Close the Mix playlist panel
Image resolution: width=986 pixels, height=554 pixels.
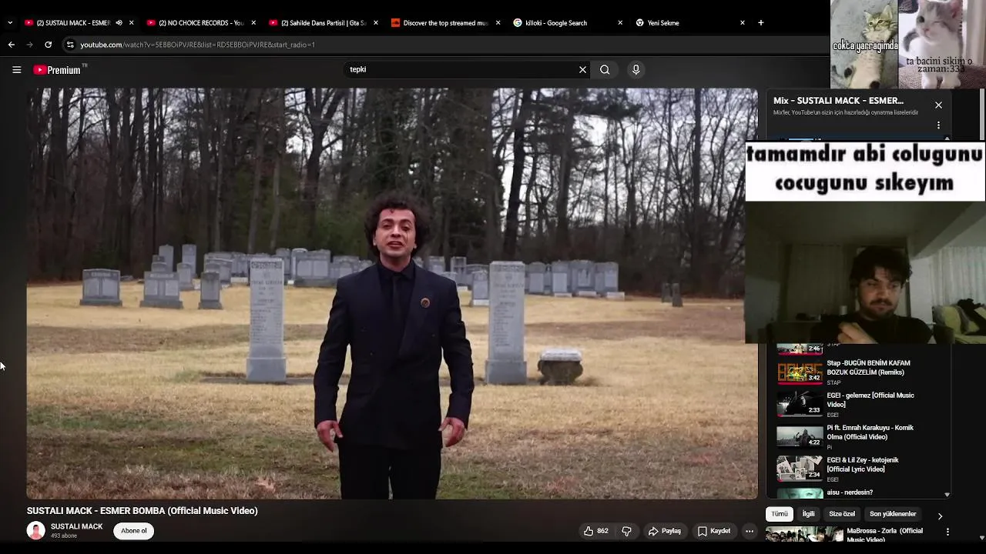pos(938,105)
